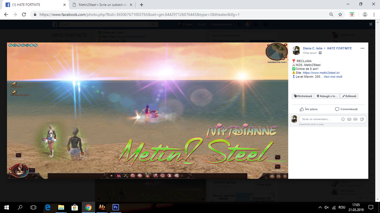Open Chrome three-dot menu
This screenshot has height=213, width=380.
coord(374,14)
